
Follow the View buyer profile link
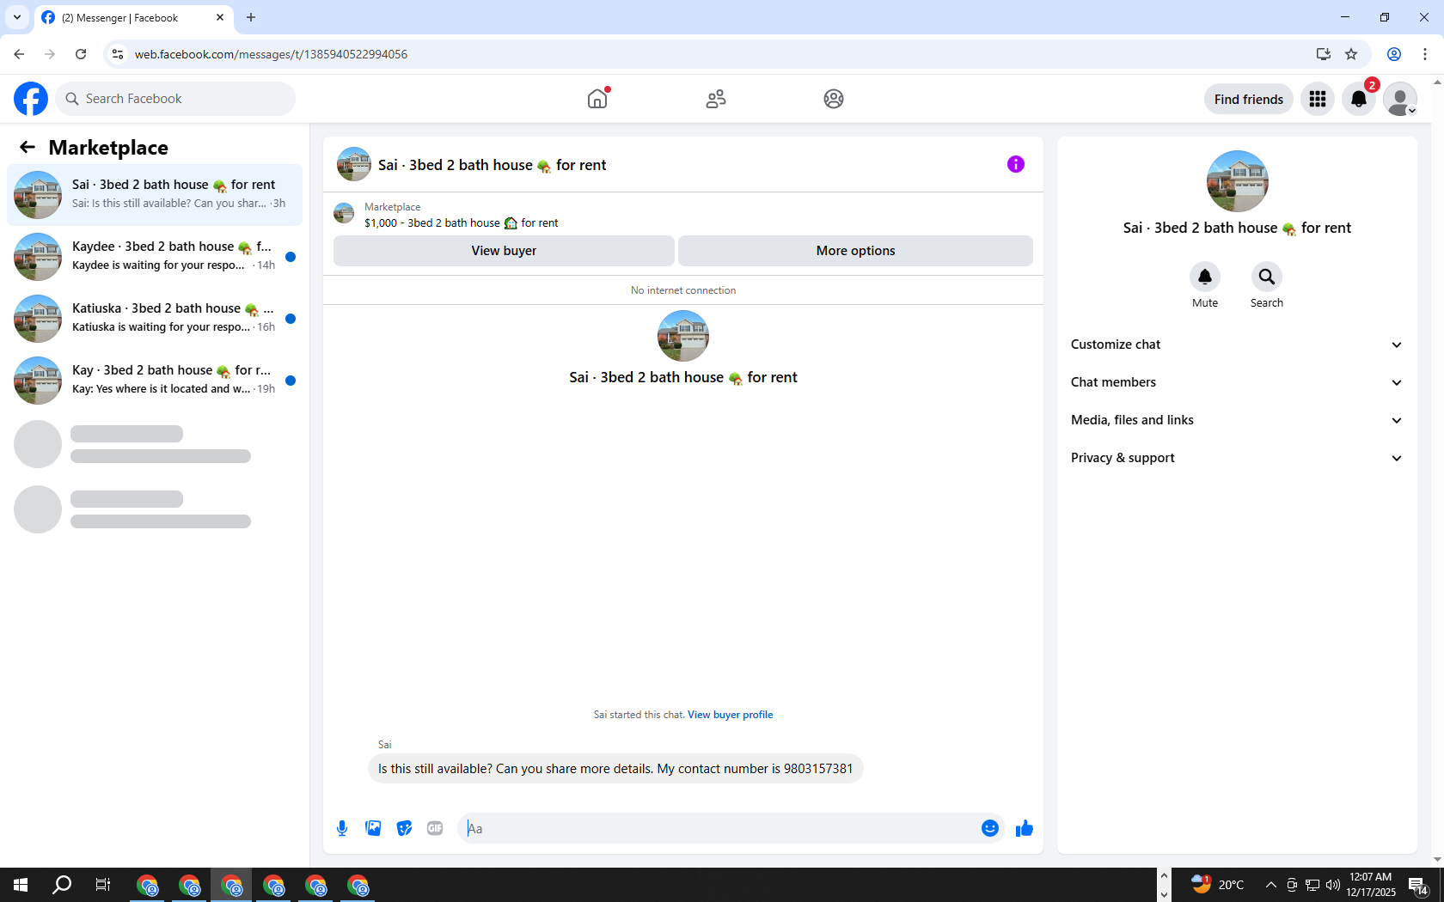coord(730,715)
